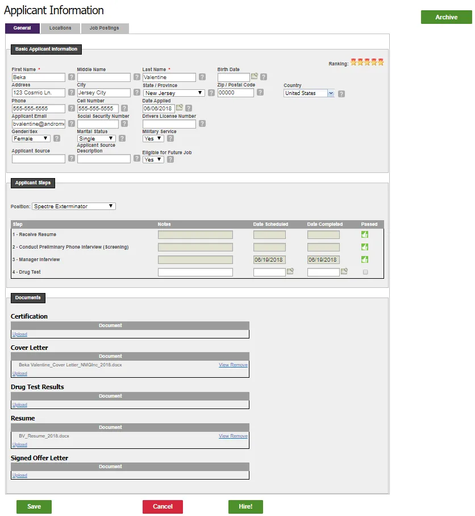
Task: Click thumbs-up icon for Manager Interview step
Action: [x=365, y=259]
